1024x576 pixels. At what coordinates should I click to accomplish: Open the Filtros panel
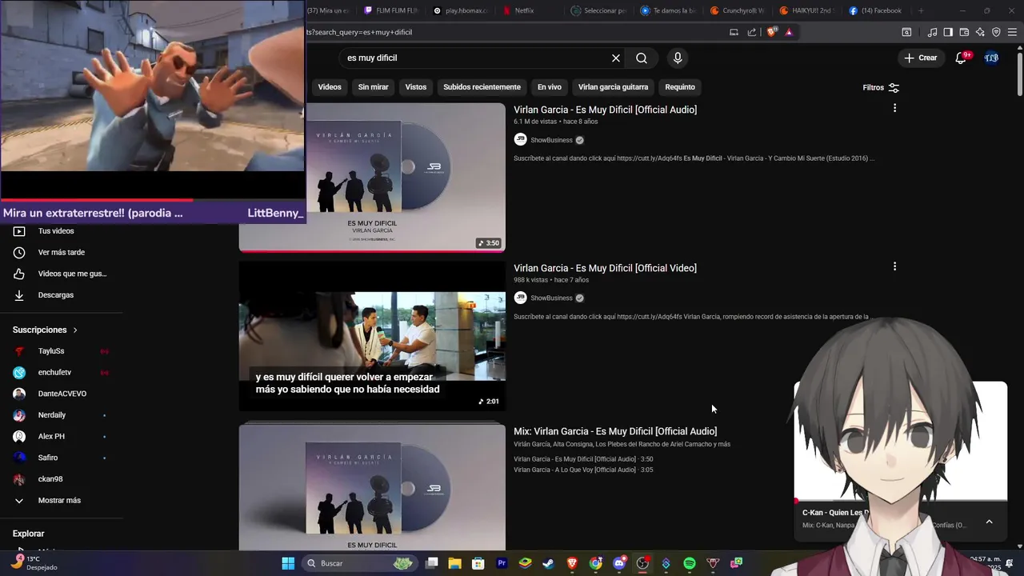881,87
